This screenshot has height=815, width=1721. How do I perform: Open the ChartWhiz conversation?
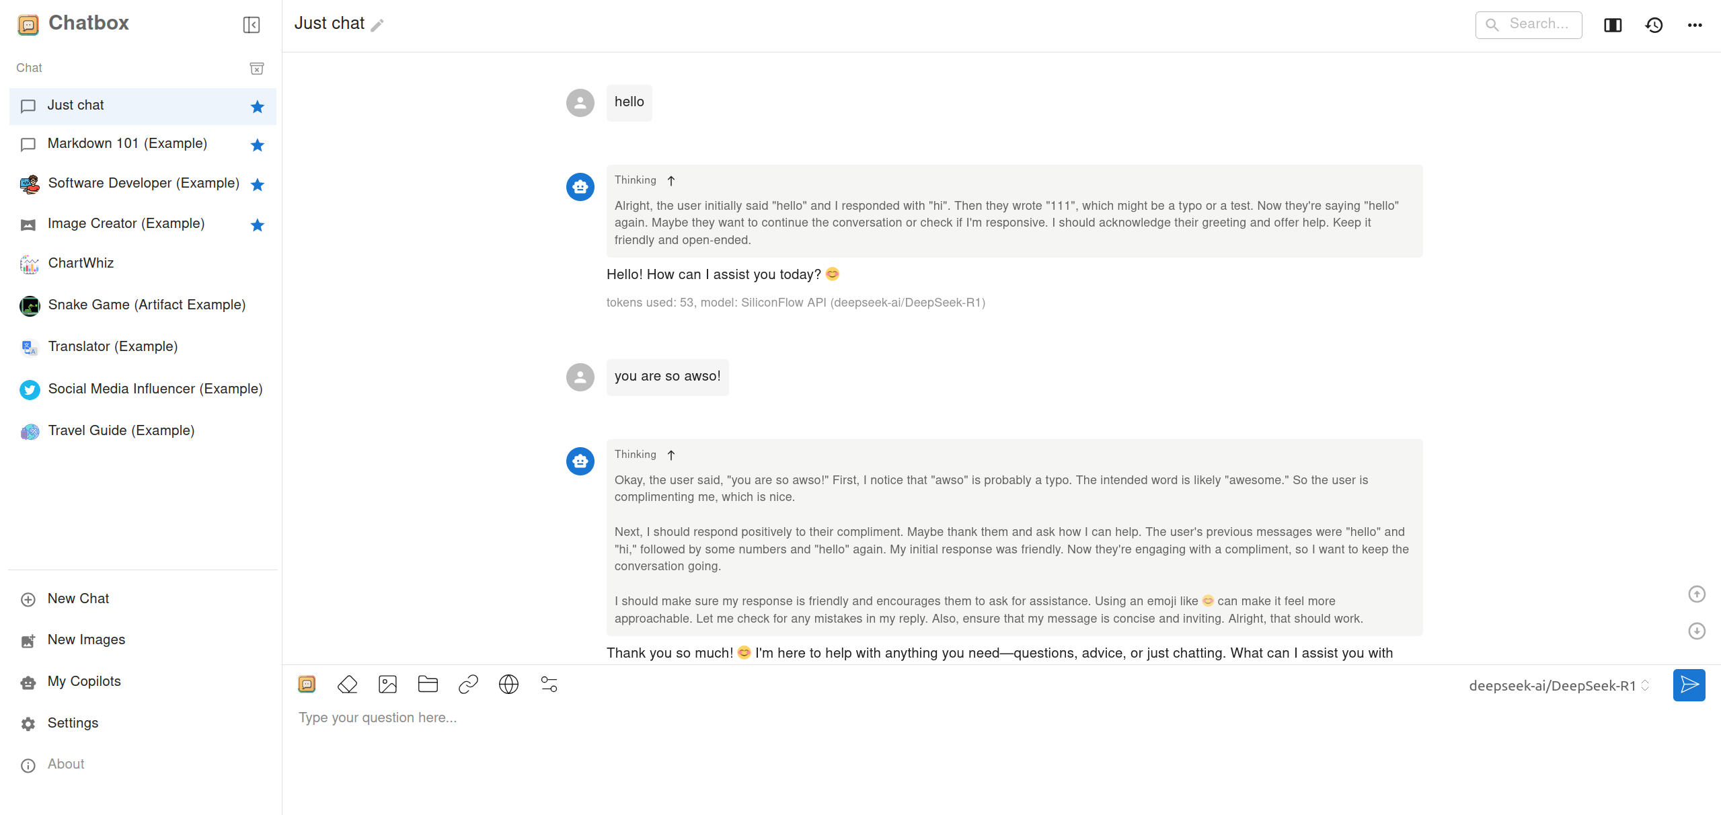(81, 263)
